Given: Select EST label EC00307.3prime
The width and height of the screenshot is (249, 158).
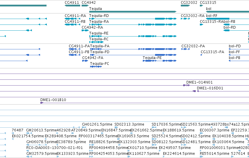Looking at the screenshot, I should (214, 130).
